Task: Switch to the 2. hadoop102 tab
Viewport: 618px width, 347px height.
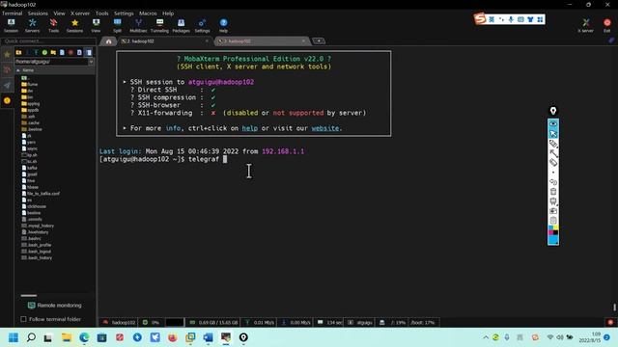Action: pos(165,40)
